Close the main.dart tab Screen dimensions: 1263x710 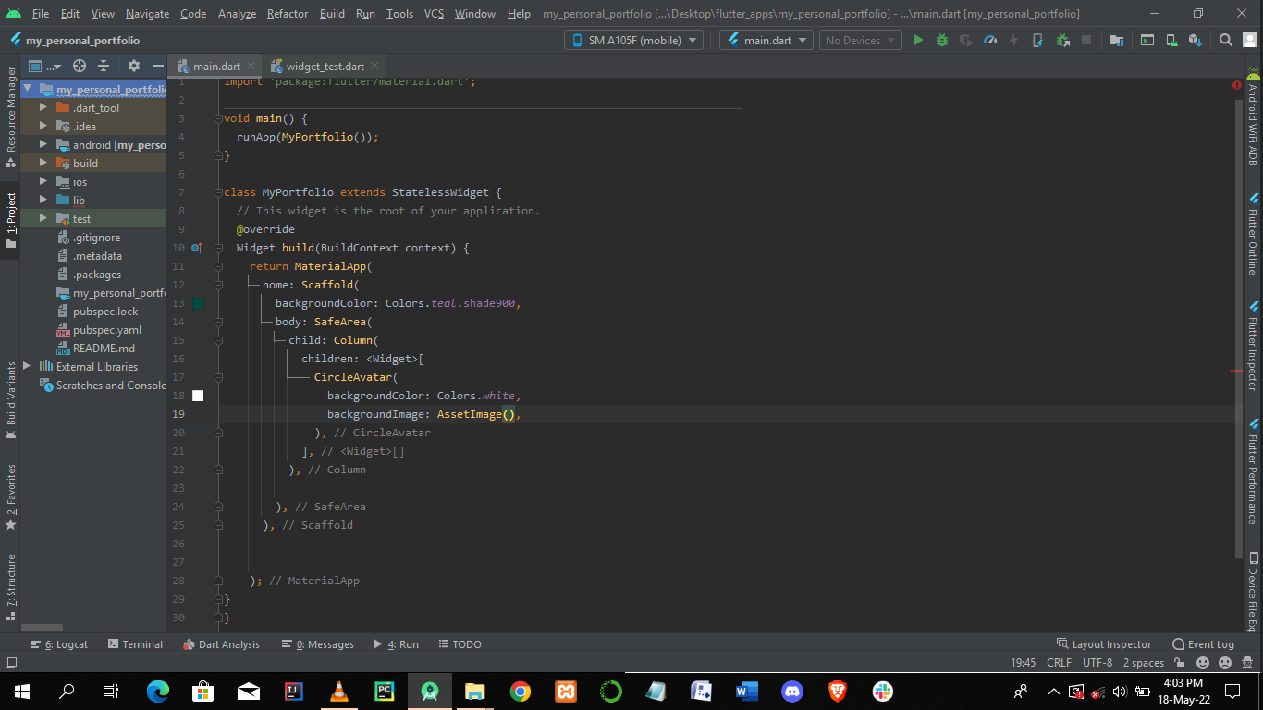(251, 66)
